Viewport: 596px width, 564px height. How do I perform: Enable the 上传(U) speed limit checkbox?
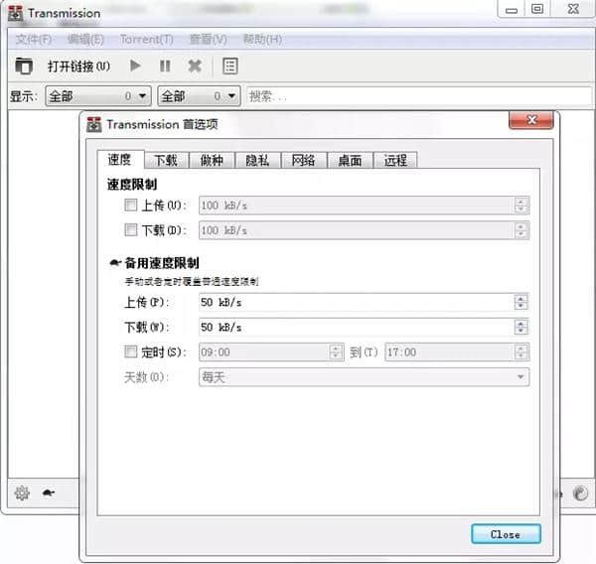(130, 206)
